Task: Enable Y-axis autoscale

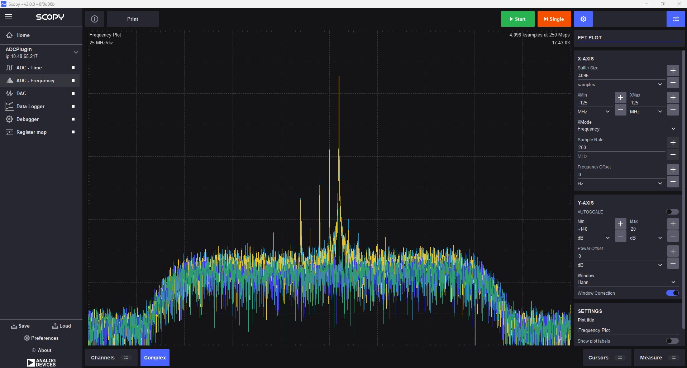Action: 672,212
